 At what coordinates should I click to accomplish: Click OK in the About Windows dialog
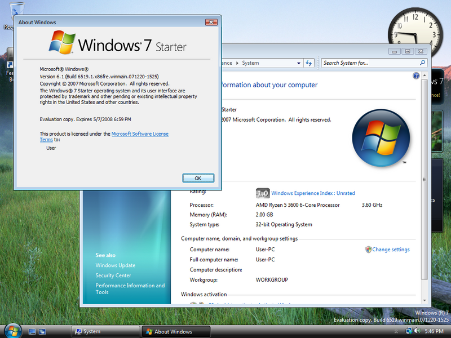pyautogui.click(x=198, y=178)
